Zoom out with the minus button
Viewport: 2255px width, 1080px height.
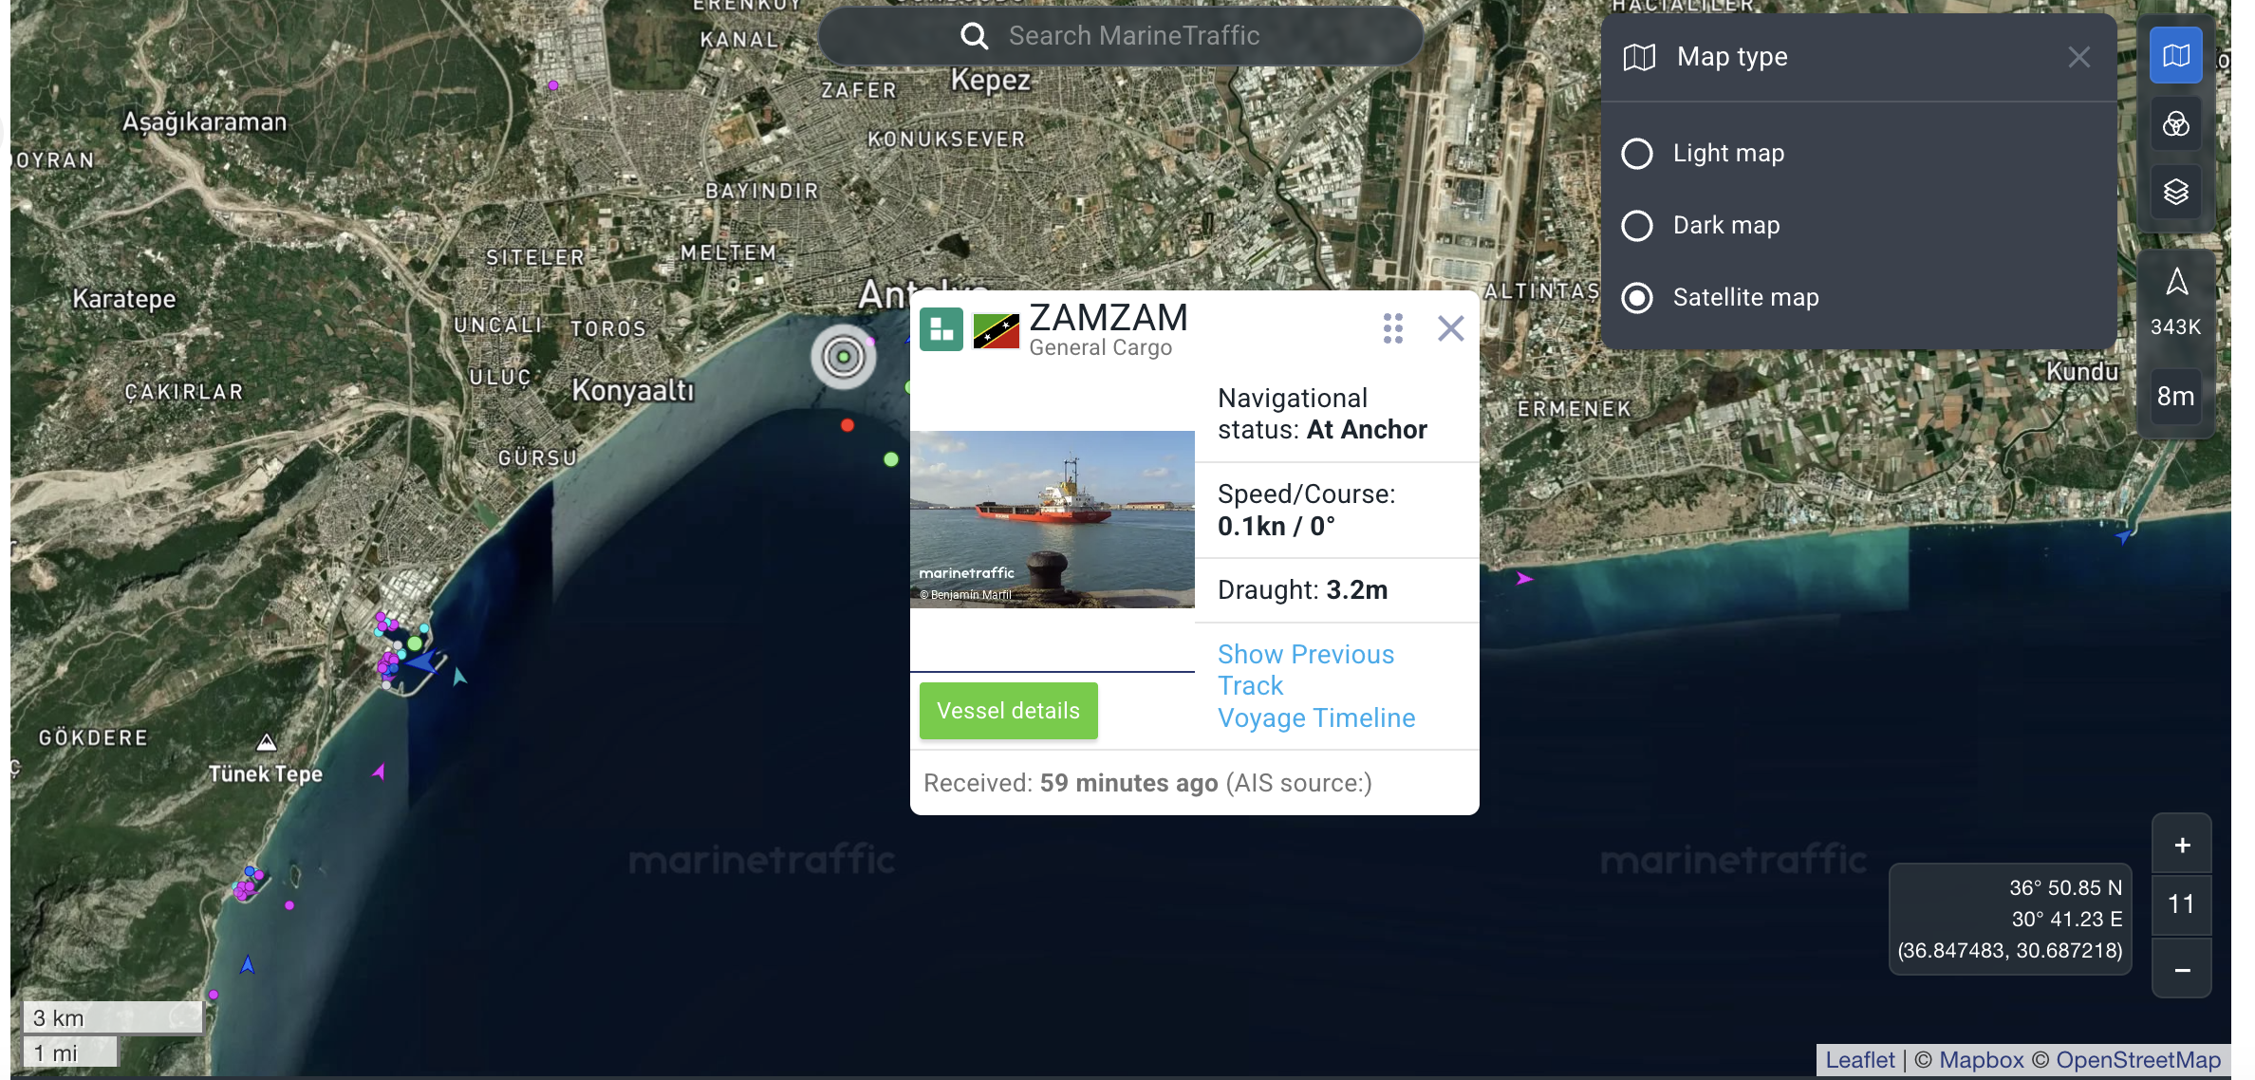click(2182, 969)
